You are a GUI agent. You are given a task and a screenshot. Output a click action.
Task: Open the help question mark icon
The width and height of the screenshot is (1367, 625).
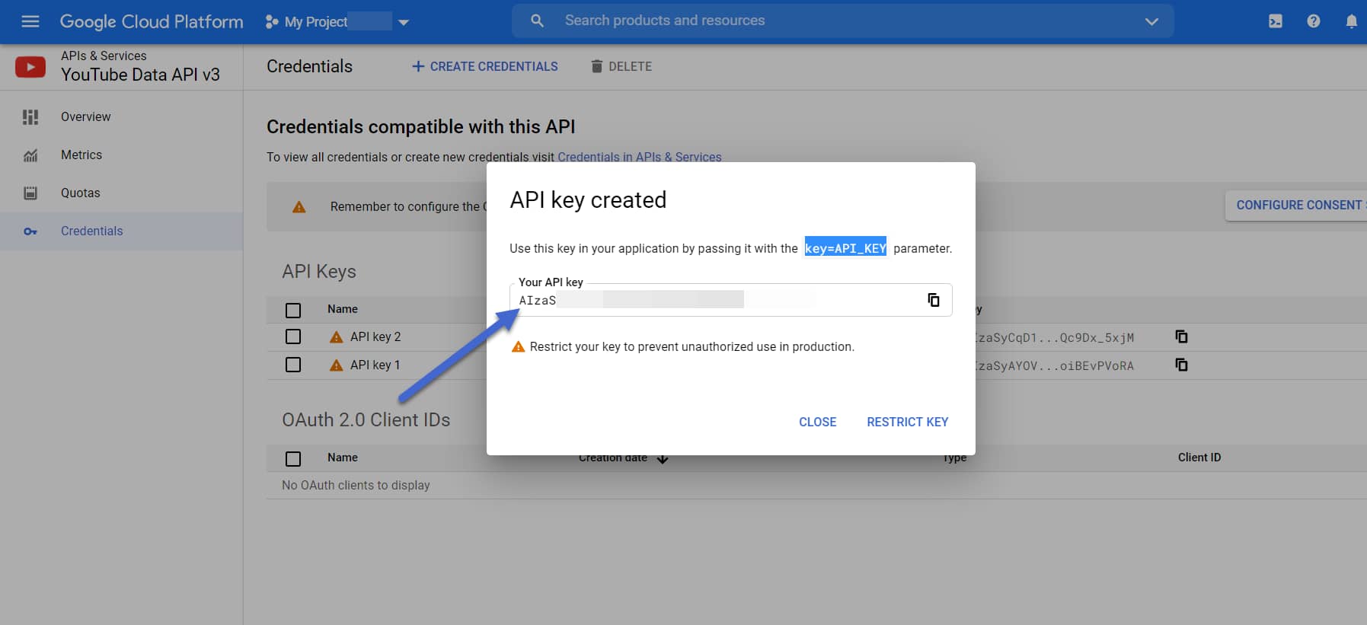pyautogui.click(x=1314, y=21)
